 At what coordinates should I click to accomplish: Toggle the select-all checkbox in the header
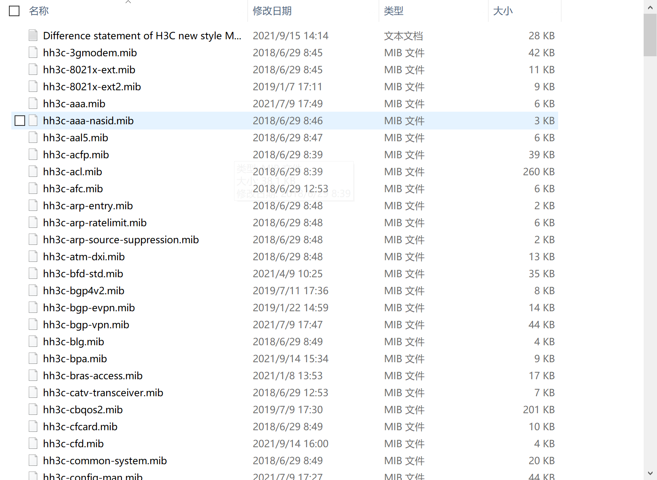14,11
